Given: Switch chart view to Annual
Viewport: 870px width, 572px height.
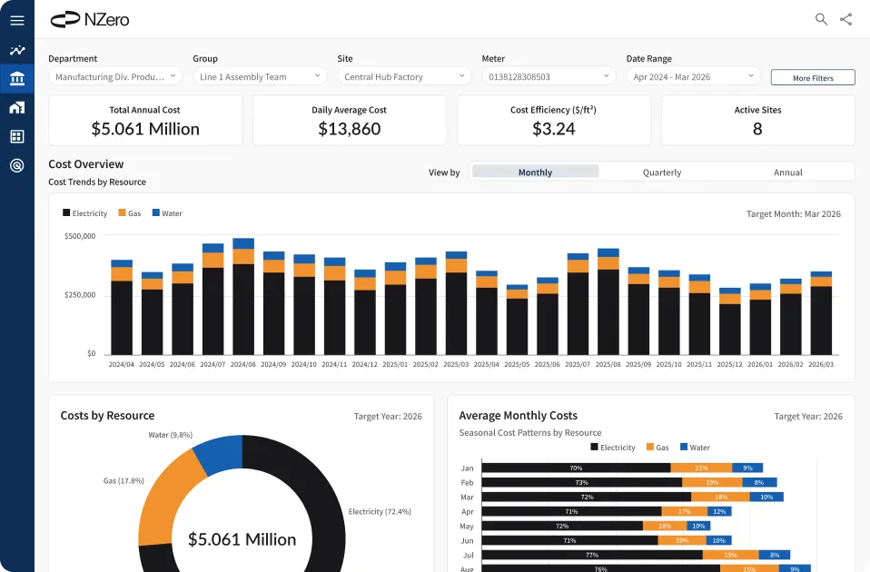Looking at the screenshot, I should [x=787, y=172].
